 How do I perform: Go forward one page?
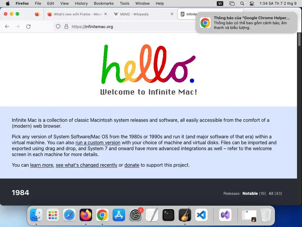click(18, 26)
